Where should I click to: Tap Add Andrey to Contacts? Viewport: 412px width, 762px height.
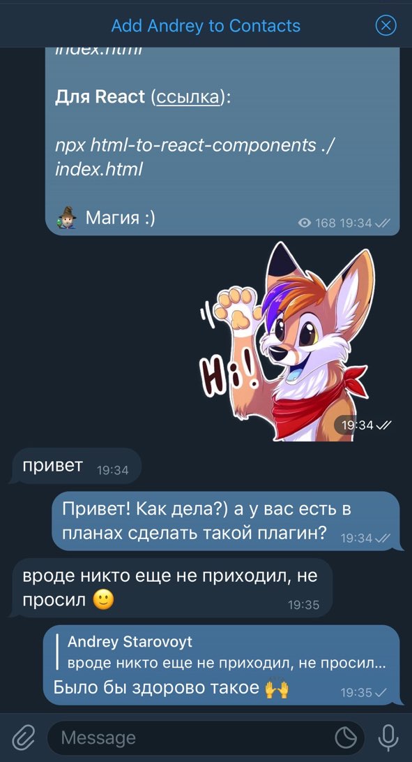click(206, 26)
